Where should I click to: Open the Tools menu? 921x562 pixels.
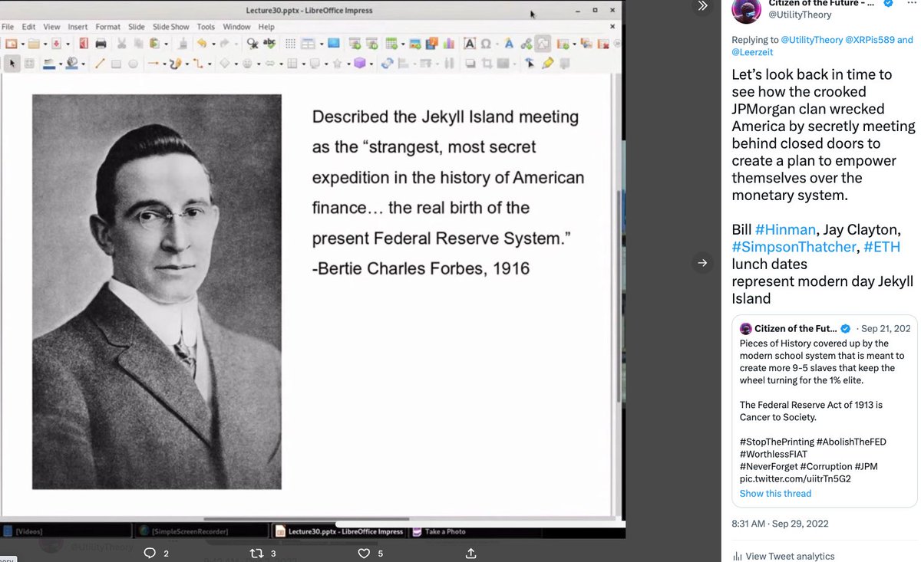pos(206,26)
